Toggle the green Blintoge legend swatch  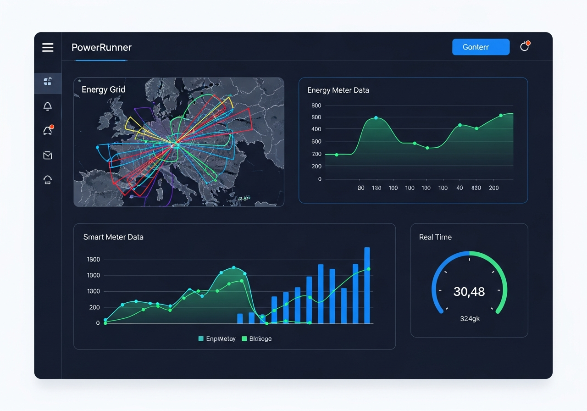point(244,339)
